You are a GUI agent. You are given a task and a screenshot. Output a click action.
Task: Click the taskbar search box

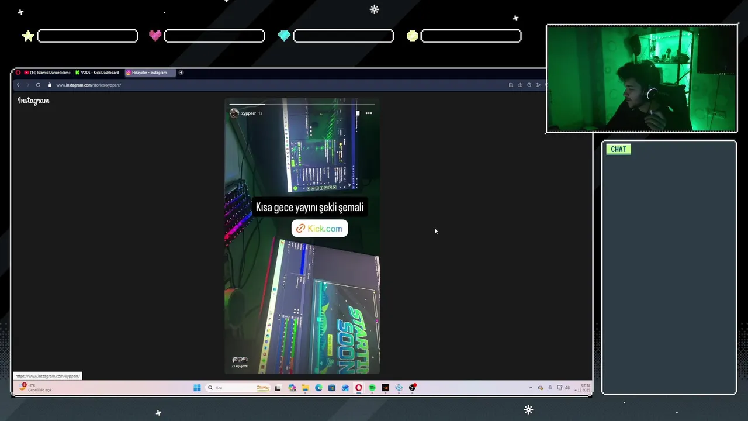[x=237, y=388]
